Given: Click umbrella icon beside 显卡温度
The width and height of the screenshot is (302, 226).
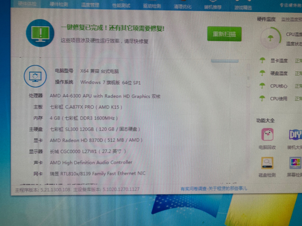Looking at the screenshot, I should coord(262,61).
